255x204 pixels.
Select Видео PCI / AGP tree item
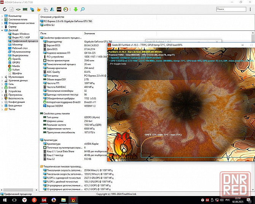[21, 37]
